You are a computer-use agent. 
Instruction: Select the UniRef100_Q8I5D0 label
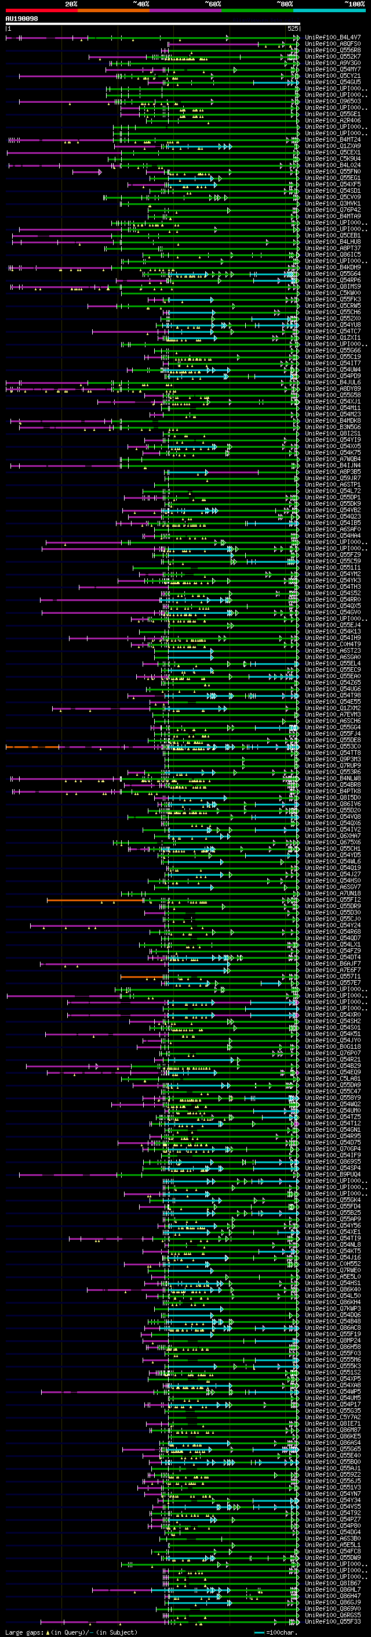[333, 797]
